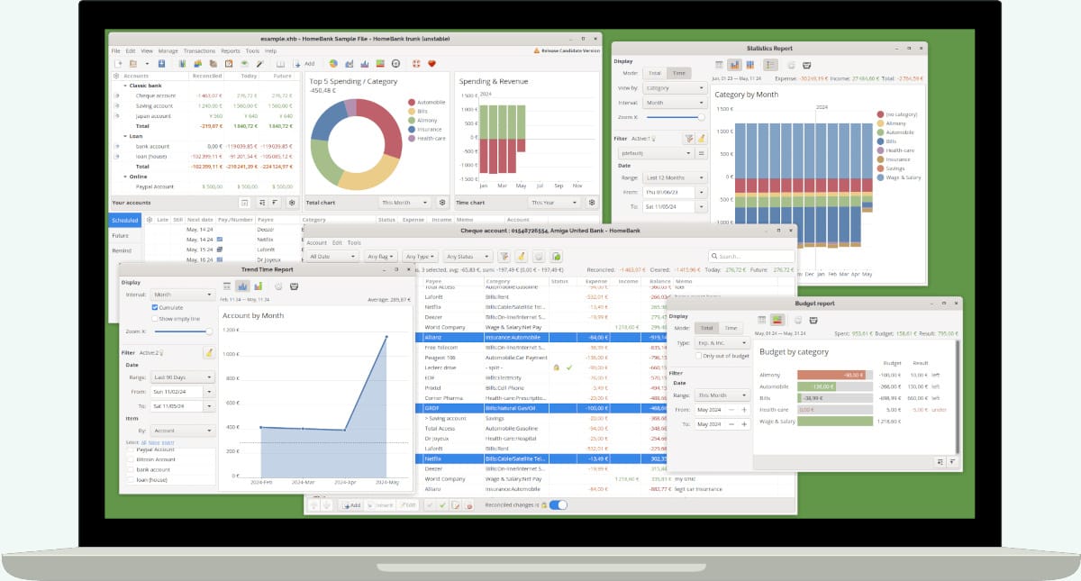Open the Transactions menu in main window
This screenshot has height=581, width=1081.
point(199,51)
